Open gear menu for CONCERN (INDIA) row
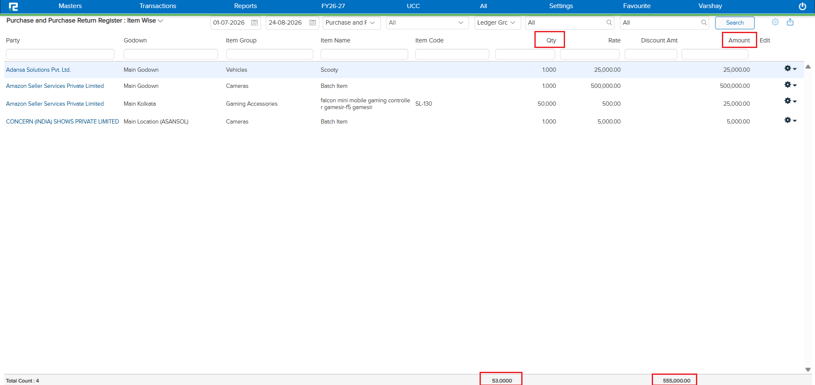 click(790, 121)
